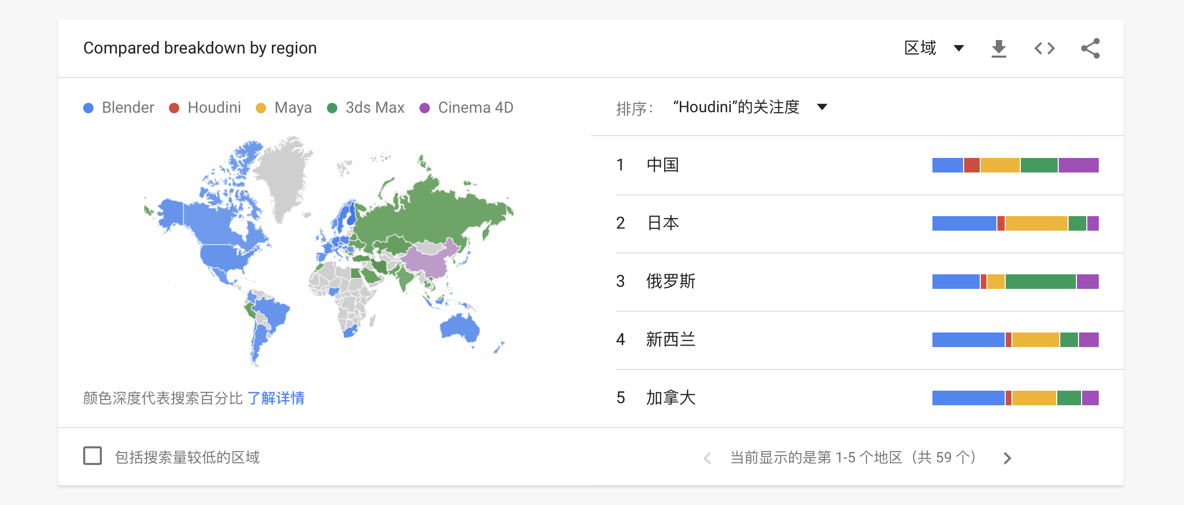The height and width of the screenshot is (505, 1184).
Task: Click the green 3ds Max bar segment for 俄罗斯
Action: click(x=1041, y=282)
